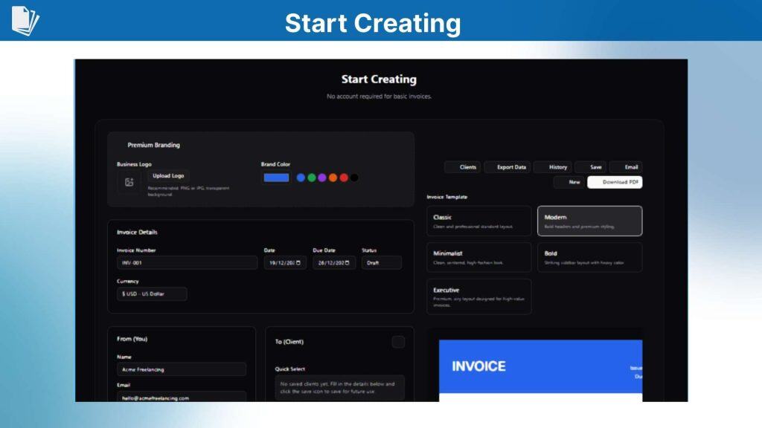Open the calendar picker on the Due Date field
This screenshot has width=762, height=428.
pos(348,262)
